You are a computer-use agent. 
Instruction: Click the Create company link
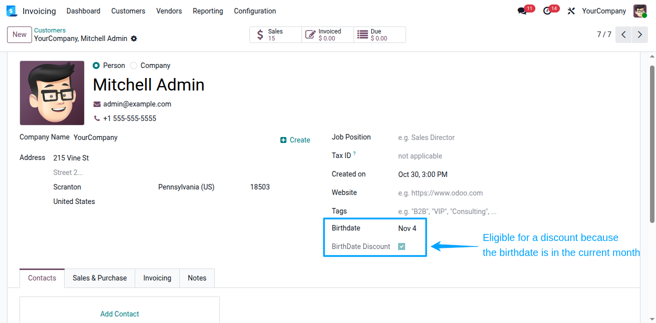[x=295, y=140]
